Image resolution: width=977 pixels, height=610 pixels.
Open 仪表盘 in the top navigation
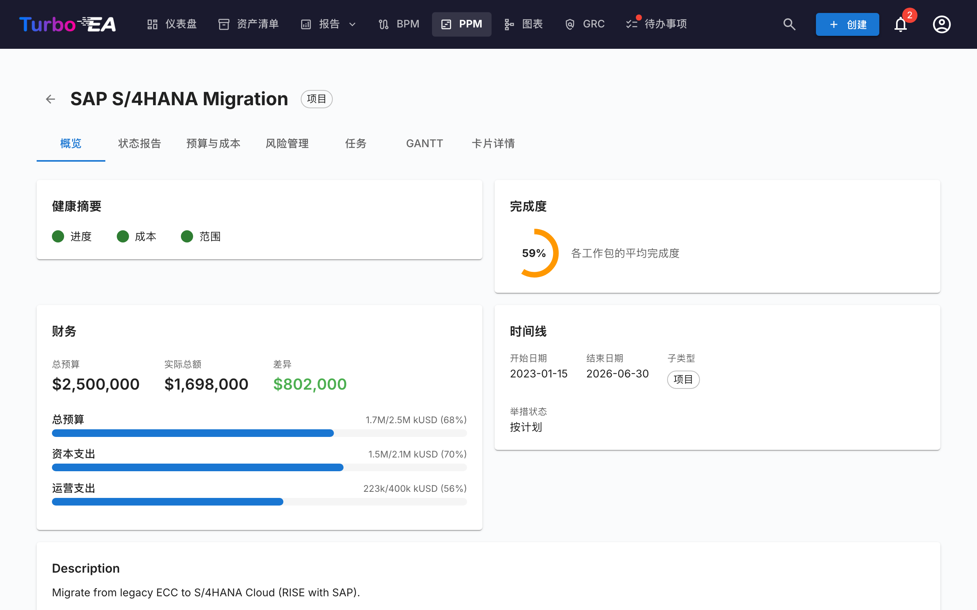point(172,24)
